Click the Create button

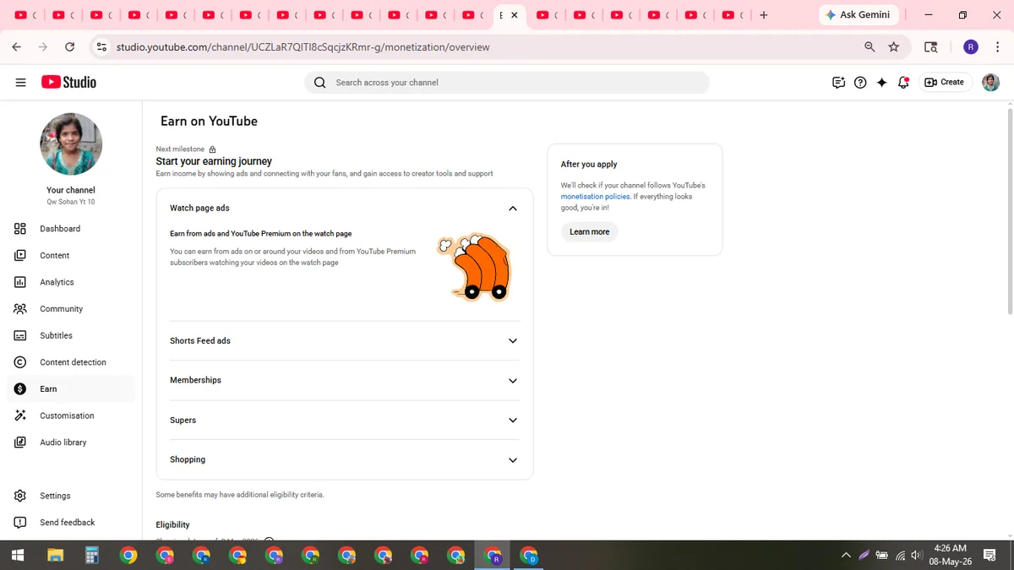945,82
